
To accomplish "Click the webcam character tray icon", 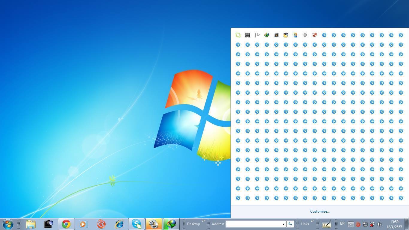I will [296, 35].
